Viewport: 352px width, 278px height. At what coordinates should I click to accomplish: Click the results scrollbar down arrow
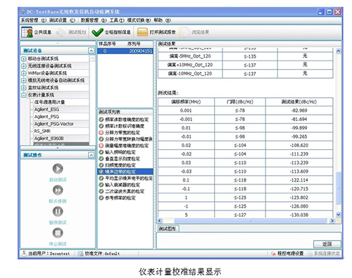pos(338,215)
